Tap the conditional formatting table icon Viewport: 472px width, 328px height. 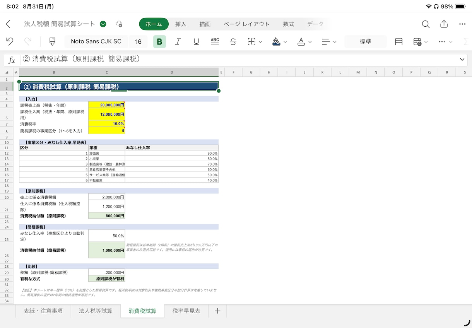pos(417,41)
